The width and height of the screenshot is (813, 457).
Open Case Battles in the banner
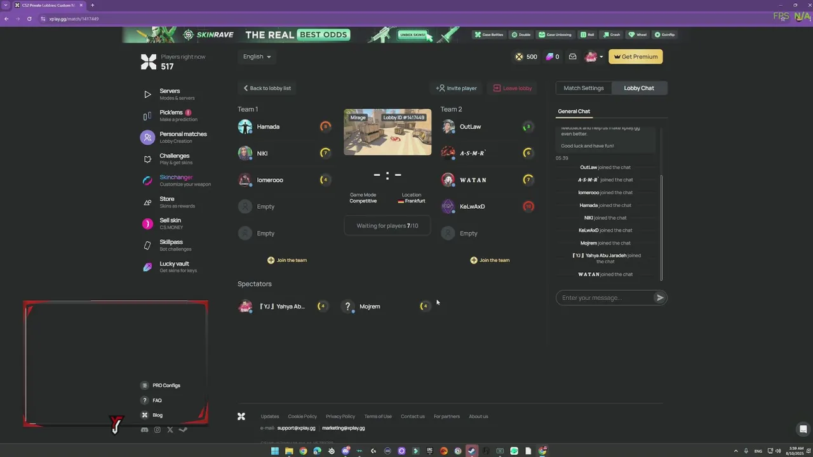489,35
